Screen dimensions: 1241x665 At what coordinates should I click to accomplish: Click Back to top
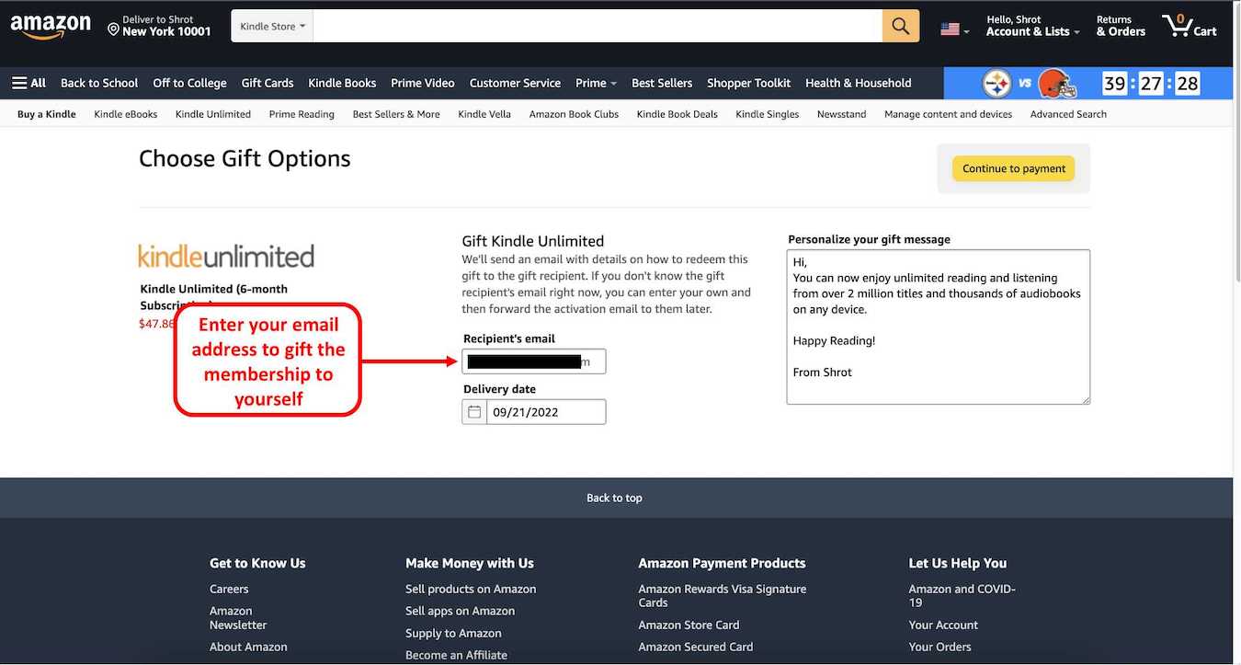tap(615, 498)
